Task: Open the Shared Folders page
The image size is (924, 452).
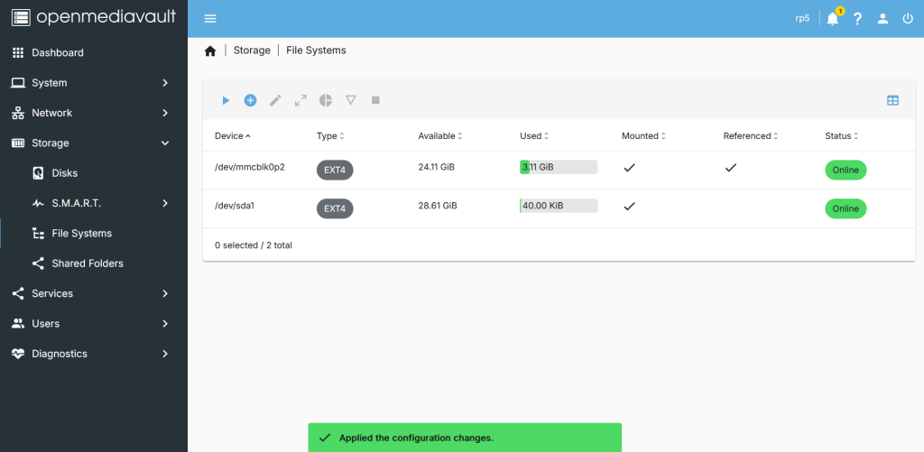Action: point(88,263)
